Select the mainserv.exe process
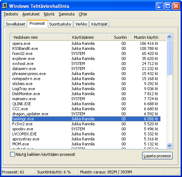 click(86, 99)
